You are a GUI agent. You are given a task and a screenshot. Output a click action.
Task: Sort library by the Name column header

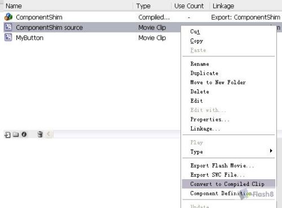pos(14,6)
